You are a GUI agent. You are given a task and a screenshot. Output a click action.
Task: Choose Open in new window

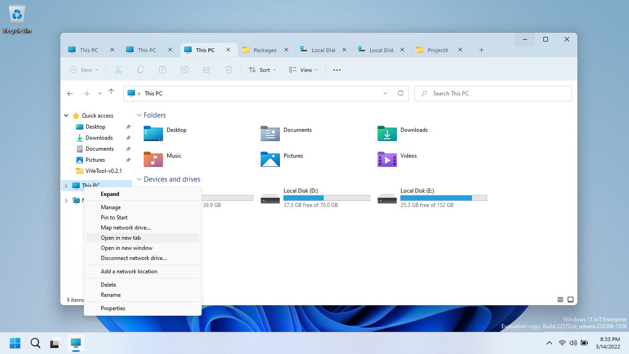point(143,248)
